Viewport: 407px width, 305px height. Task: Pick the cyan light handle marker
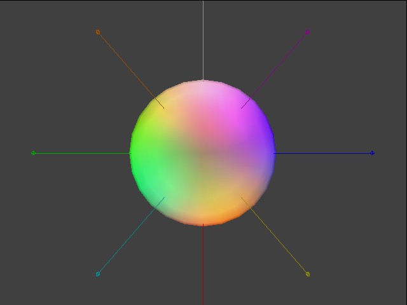[x=98, y=274]
